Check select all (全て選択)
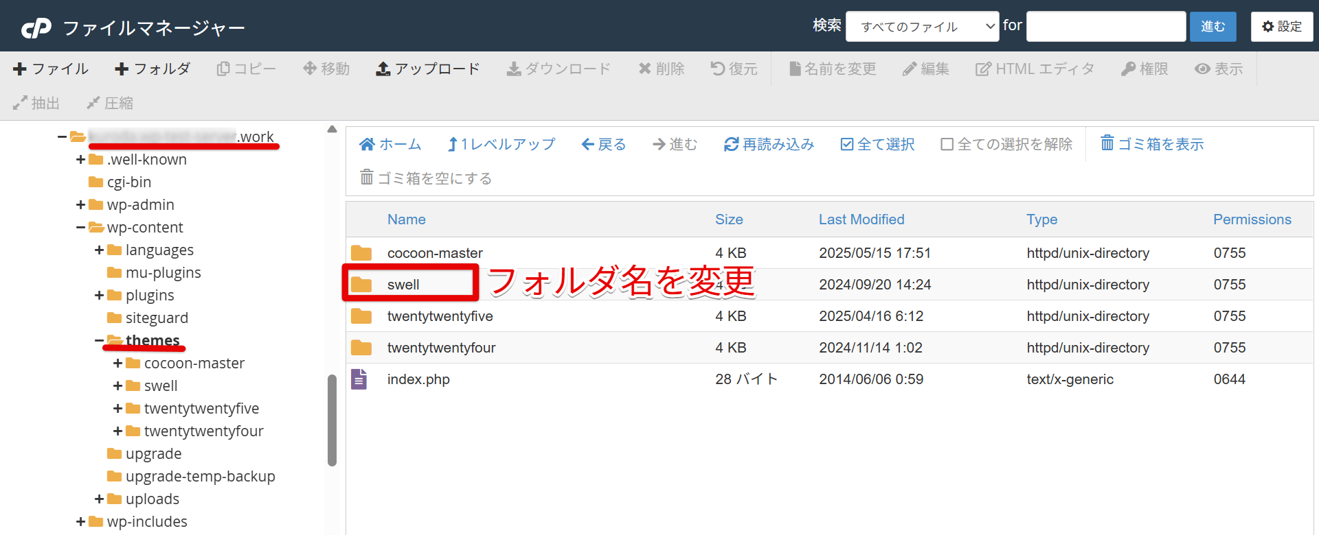 (x=877, y=144)
